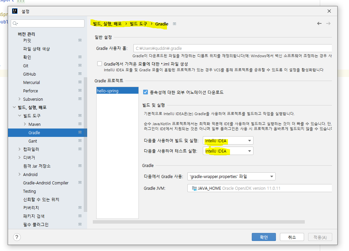The height and width of the screenshot is (251, 349).
Task: Click the project-level icon beside Git
Action: click(x=80, y=65)
